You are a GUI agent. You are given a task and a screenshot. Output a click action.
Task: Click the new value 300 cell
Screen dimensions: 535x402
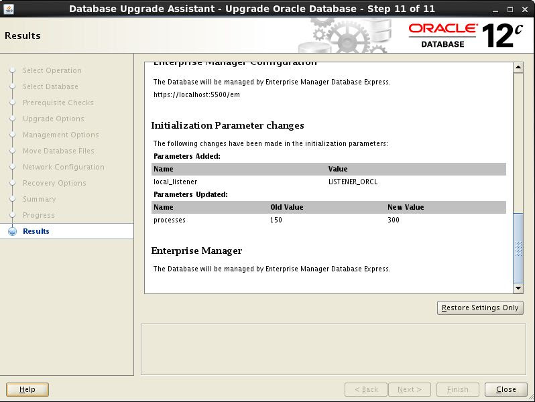coord(394,220)
